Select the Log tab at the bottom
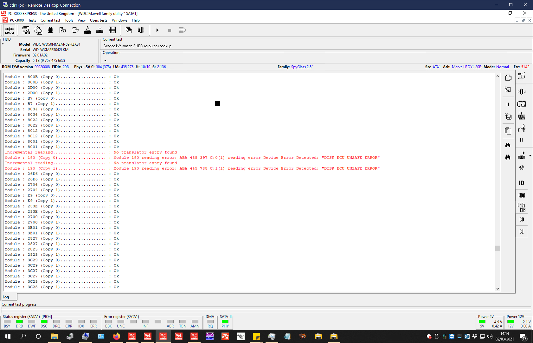 9,297
